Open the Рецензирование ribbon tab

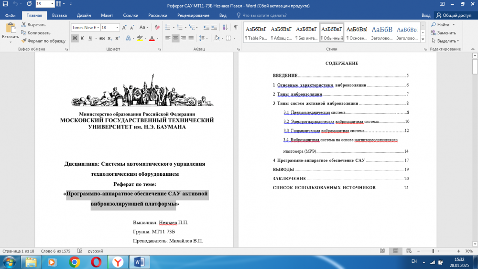(x=190, y=15)
